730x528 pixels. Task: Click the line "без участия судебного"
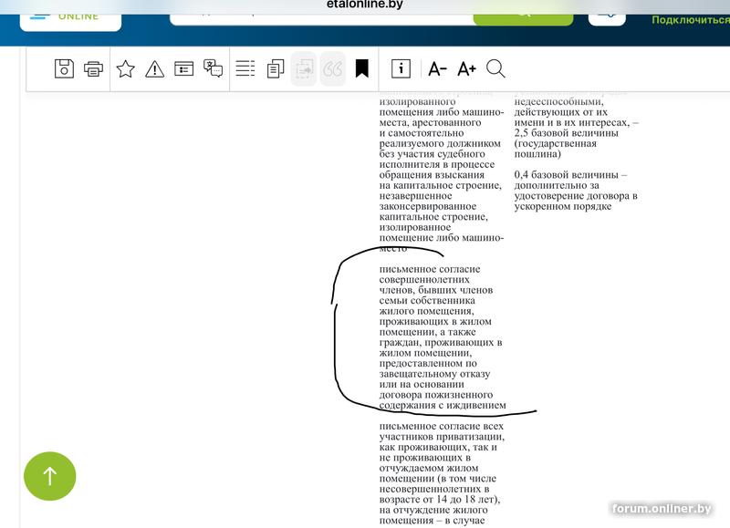[x=432, y=154]
